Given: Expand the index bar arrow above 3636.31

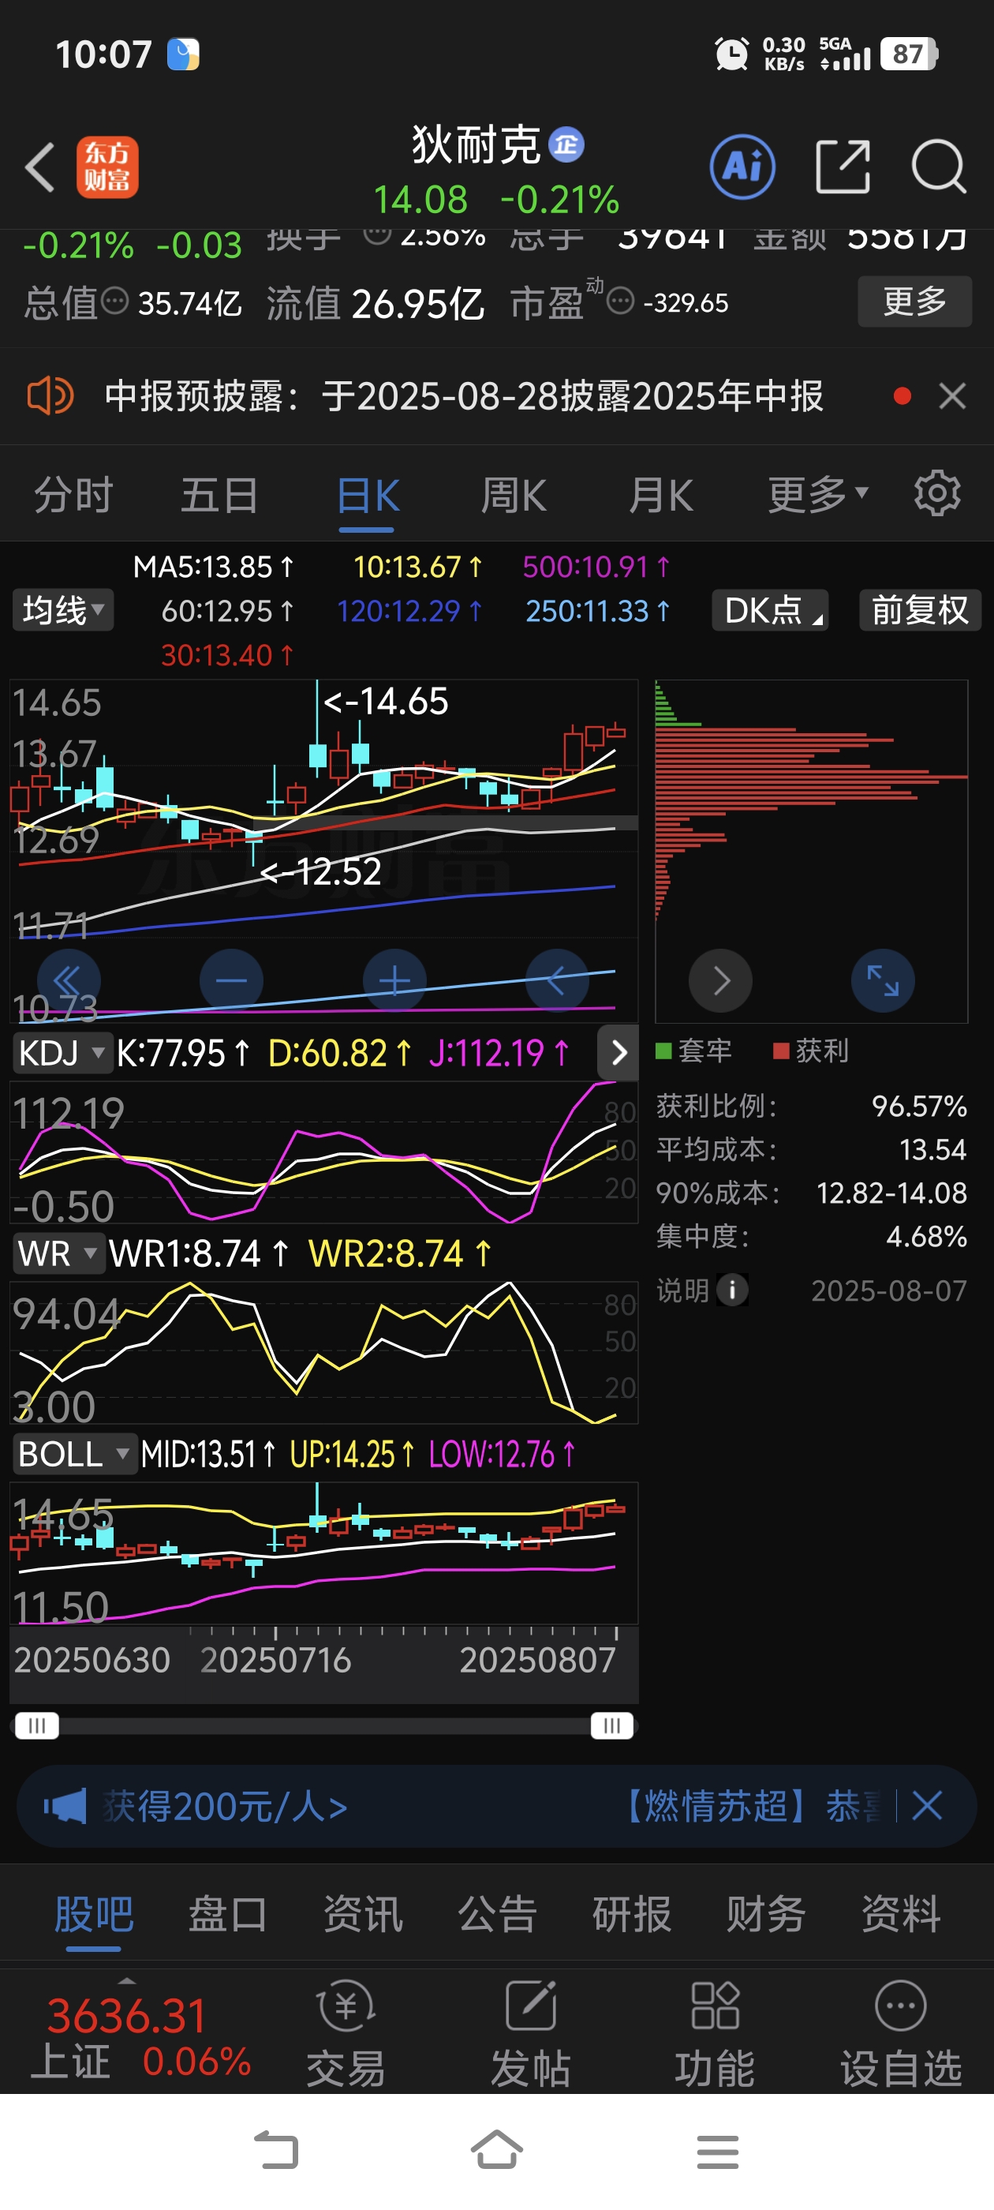Looking at the screenshot, I should click(x=127, y=1981).
